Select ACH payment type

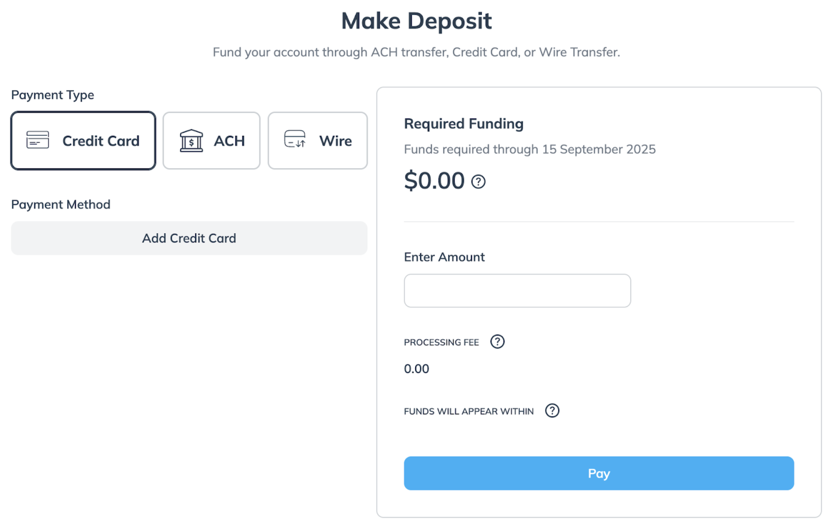click(211, 141)
